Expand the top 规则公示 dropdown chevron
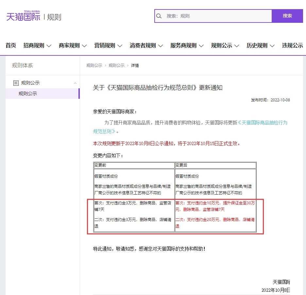The height and width of the screenshot is (295, 306). point(237,46)
